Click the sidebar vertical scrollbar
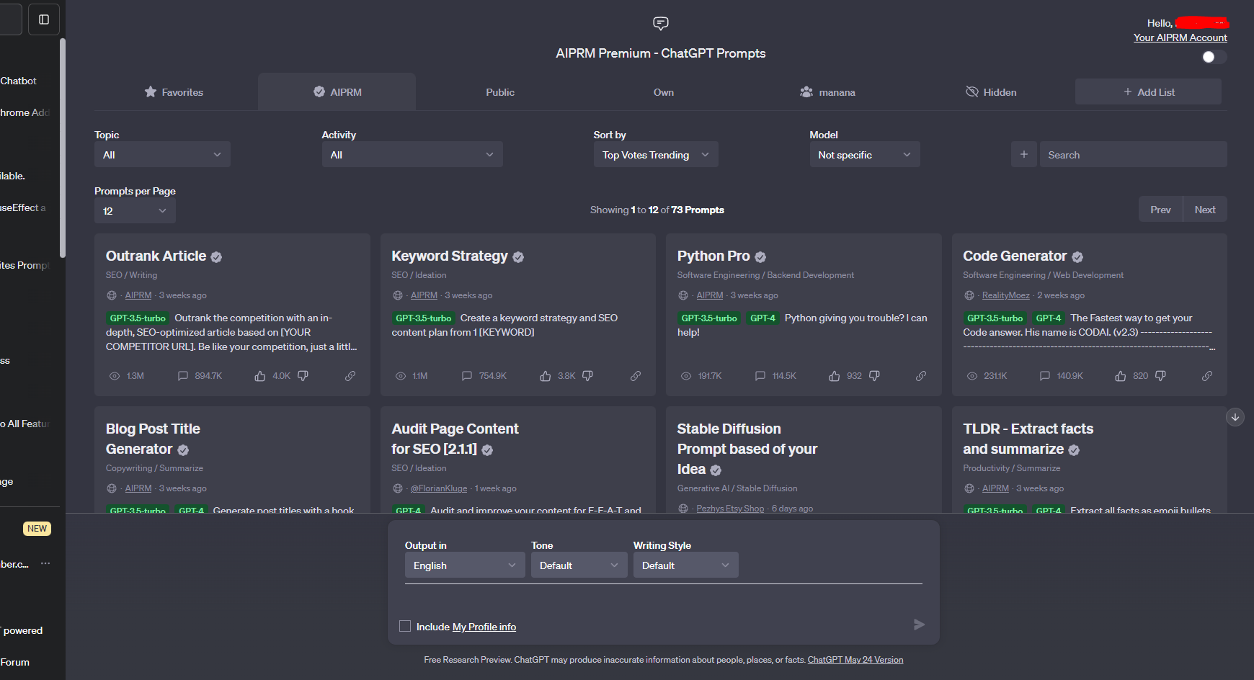Image resolution: width=1254 pixels, height=680 pixels. (x=63, y=148)
